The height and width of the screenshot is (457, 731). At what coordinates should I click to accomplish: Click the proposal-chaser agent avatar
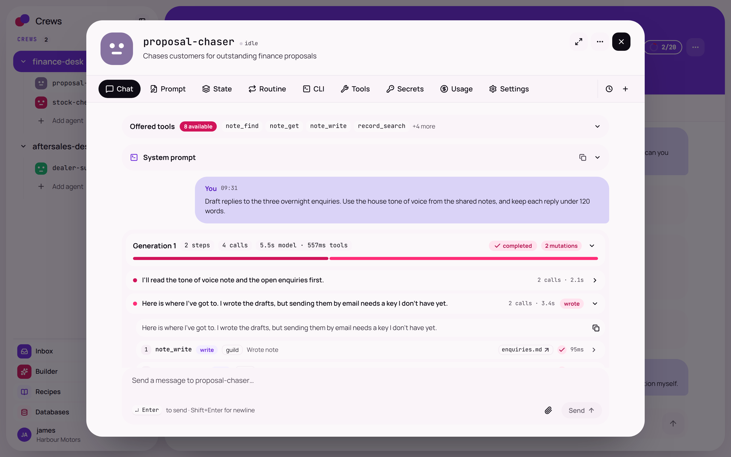[117, 49]
